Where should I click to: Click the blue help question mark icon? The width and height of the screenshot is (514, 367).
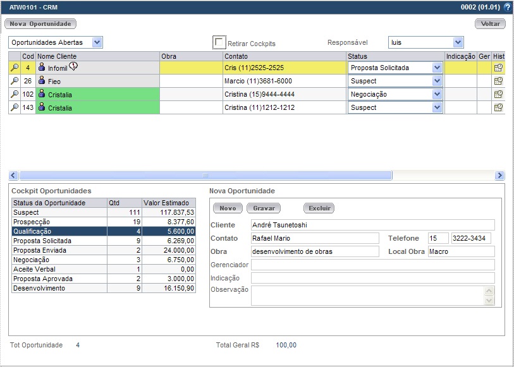tap(507, 8)
